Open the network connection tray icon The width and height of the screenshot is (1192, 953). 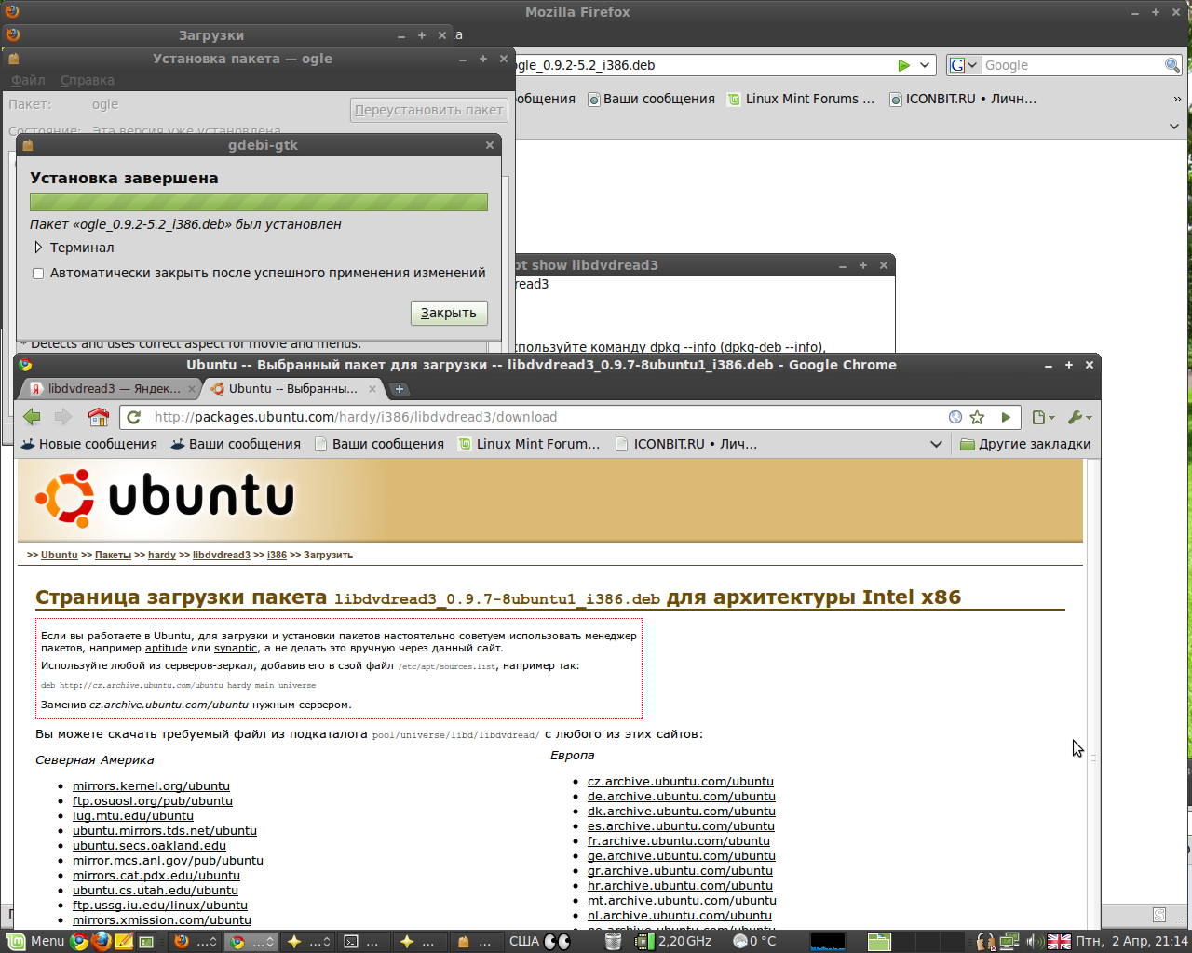coord(1009,941)
